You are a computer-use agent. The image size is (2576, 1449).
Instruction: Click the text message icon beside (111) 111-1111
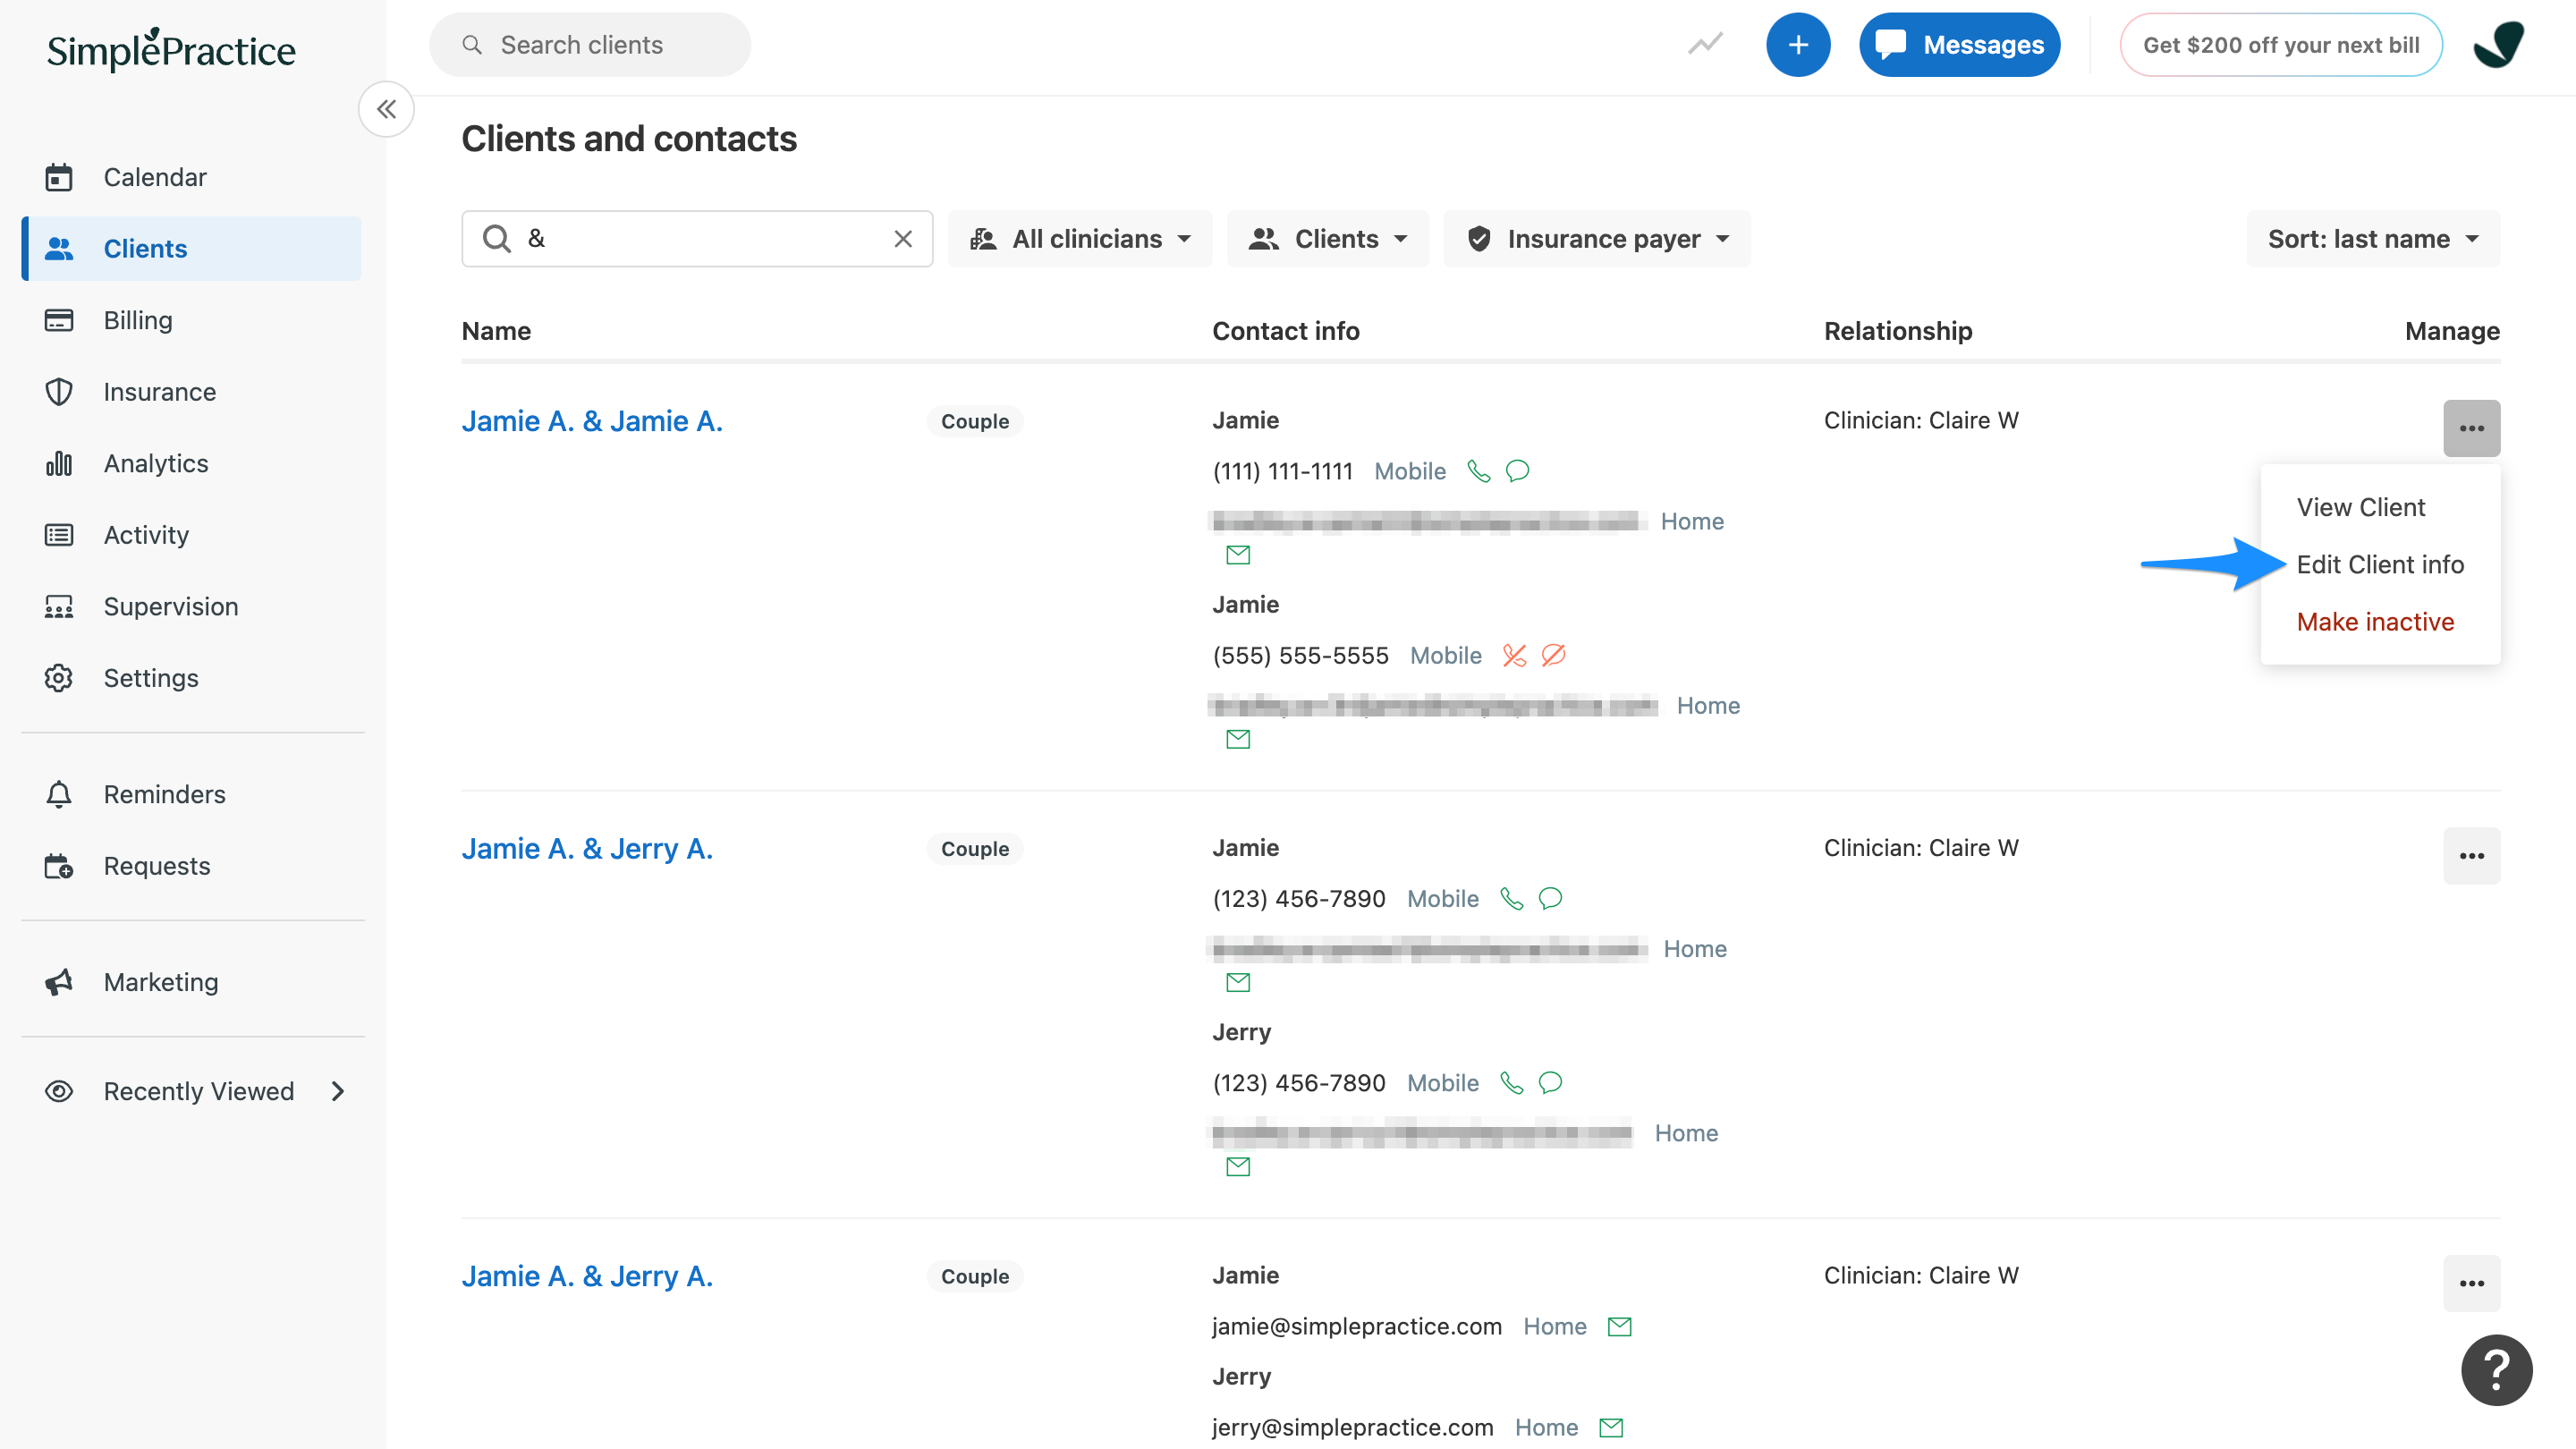pyautogui.click(x=1517, y=471)
